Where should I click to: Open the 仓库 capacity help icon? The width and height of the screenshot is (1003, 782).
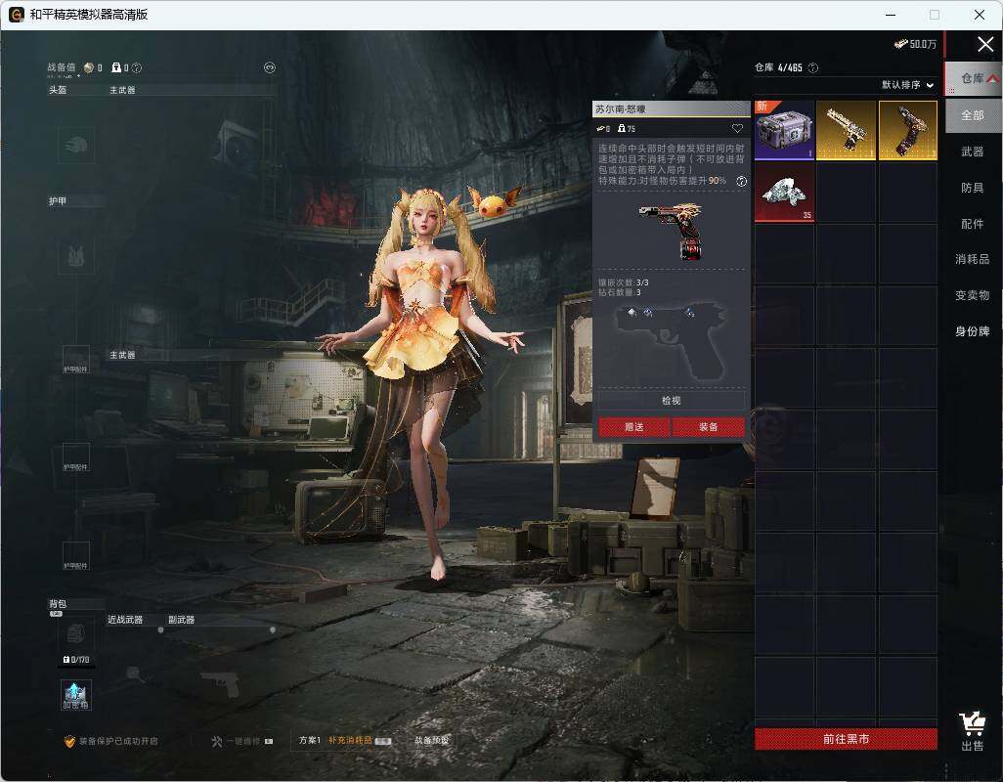click(x=813, y=67)
